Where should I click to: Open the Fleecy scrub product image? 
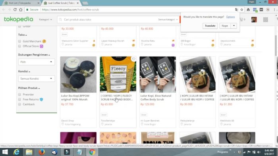118,74
